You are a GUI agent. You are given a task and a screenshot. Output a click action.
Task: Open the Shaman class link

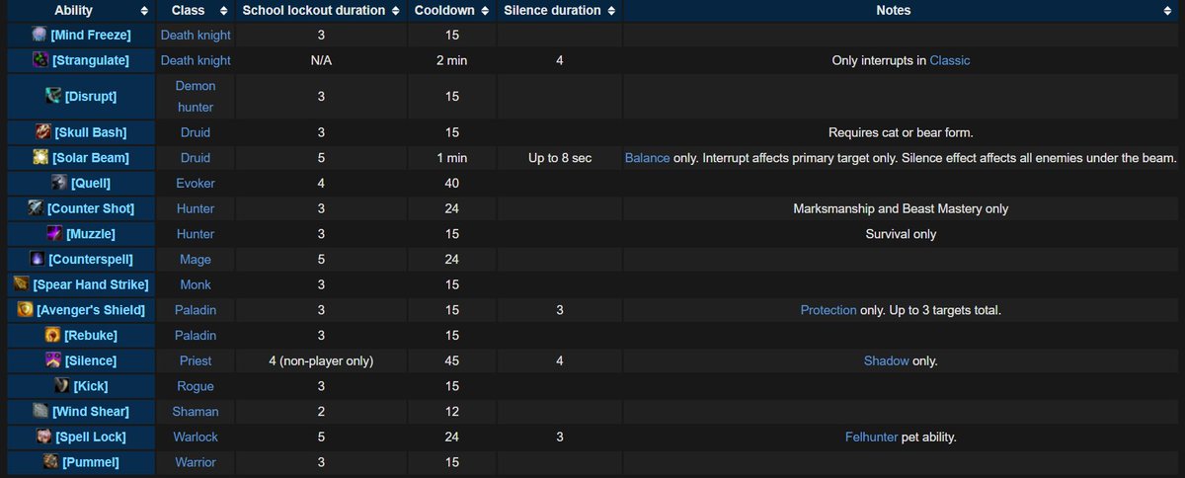(196, 411)
